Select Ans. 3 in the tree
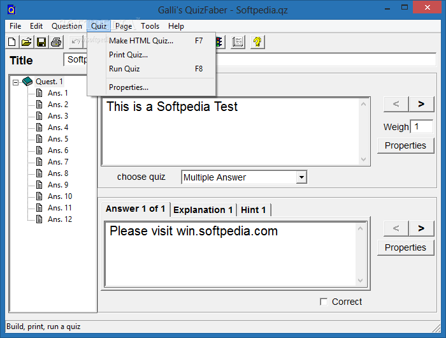The width and height of the screenshot is (446, 338). [58, 116]
